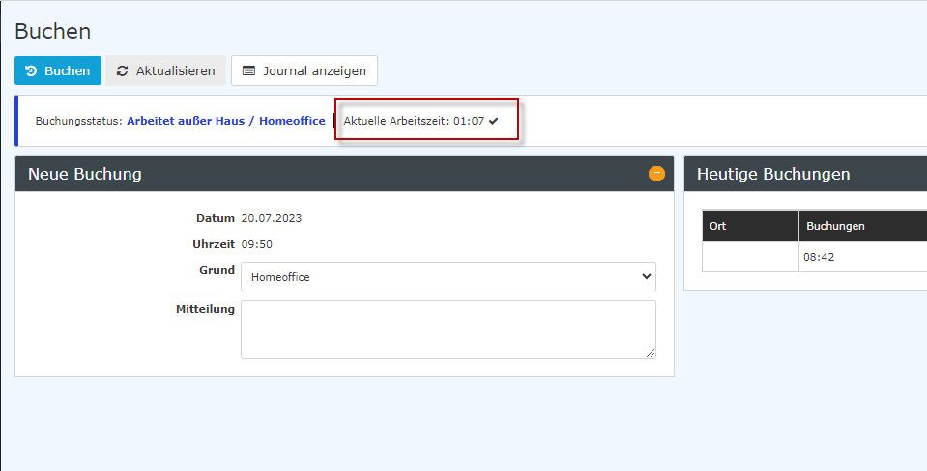Image resolution: width=927 pixels, height=471 pixels.
Task: Click the Heutige Buchungen panel header
Action: (805, 174)
